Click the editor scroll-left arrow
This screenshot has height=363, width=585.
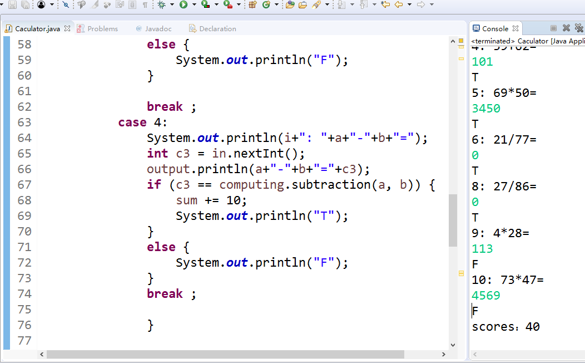[41, 354]
